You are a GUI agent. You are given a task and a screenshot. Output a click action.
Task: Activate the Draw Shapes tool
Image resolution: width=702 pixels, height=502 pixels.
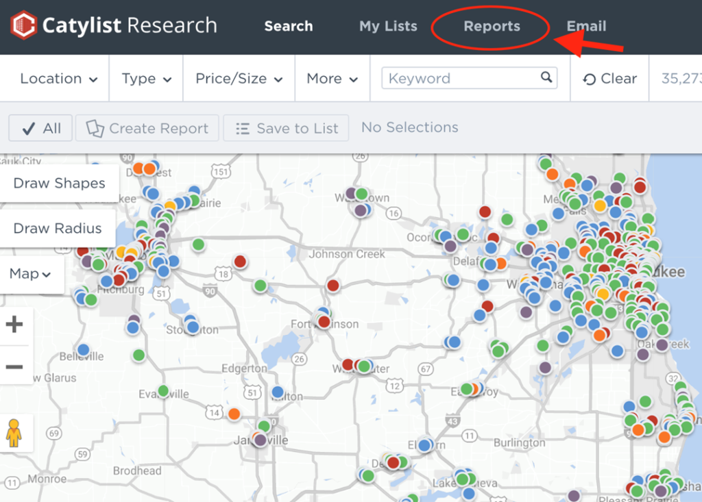tap(59, 183)
